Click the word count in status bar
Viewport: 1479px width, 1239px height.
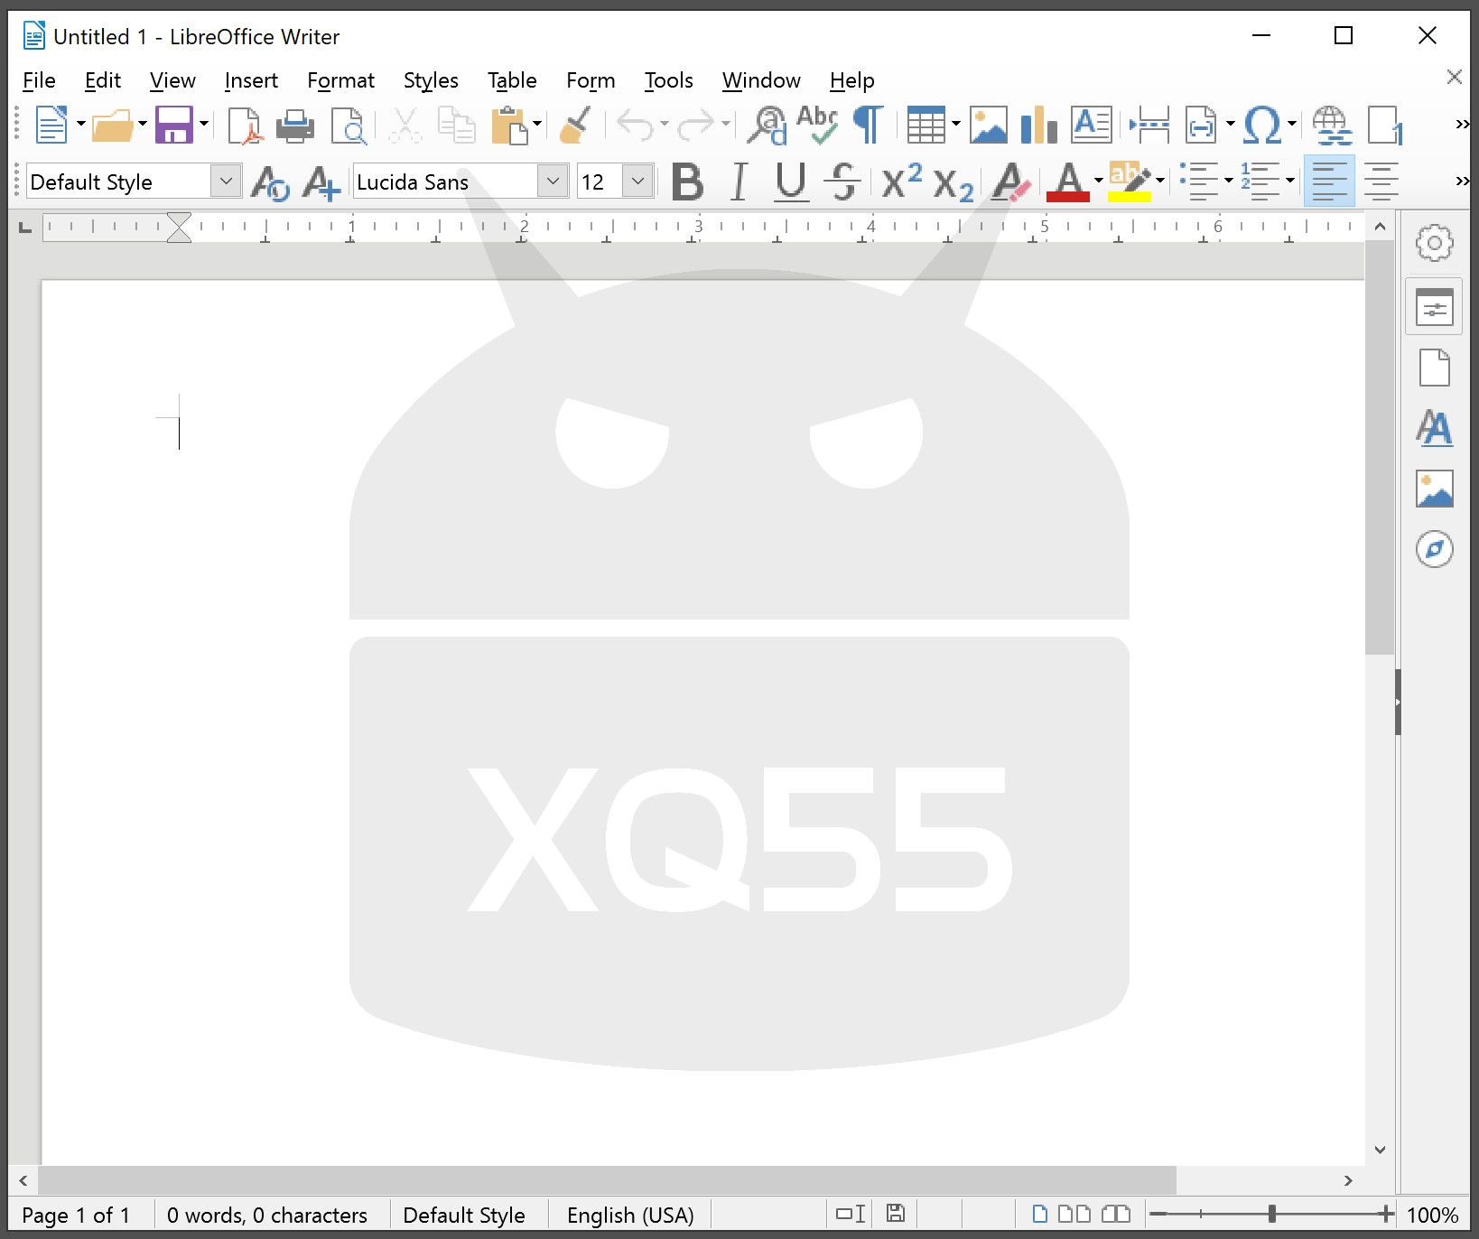[266, 1216]
